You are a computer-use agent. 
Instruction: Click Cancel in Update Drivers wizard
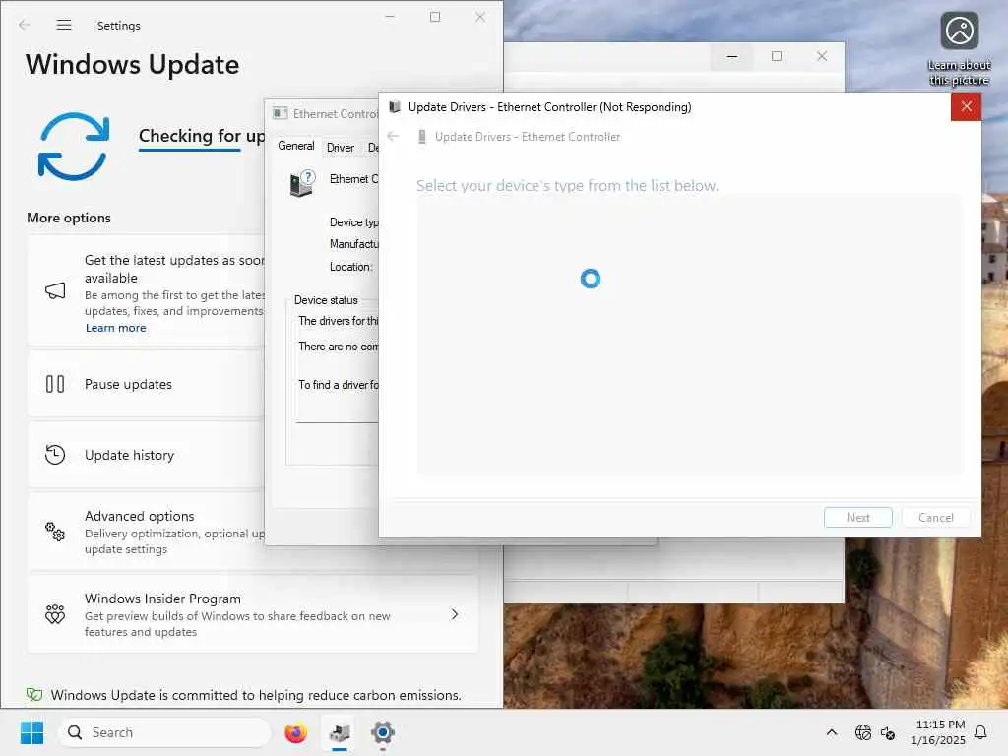(x=935, y=518)
